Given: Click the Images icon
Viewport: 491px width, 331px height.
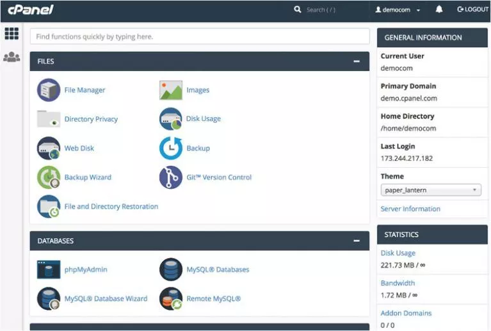Looking at the screenshot, I should tap(171, 90).
